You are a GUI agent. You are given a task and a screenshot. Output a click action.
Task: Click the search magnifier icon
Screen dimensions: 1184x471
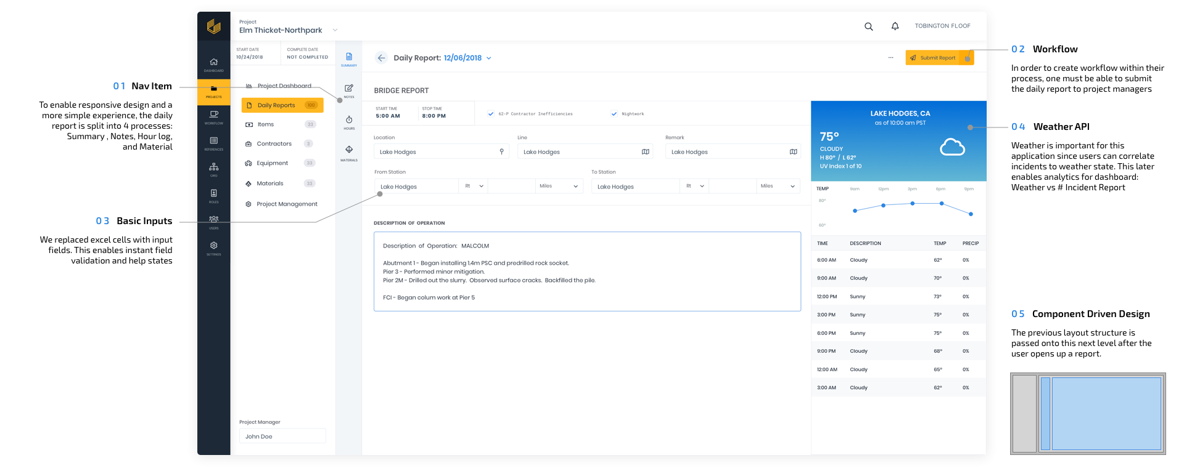[868, 26]
